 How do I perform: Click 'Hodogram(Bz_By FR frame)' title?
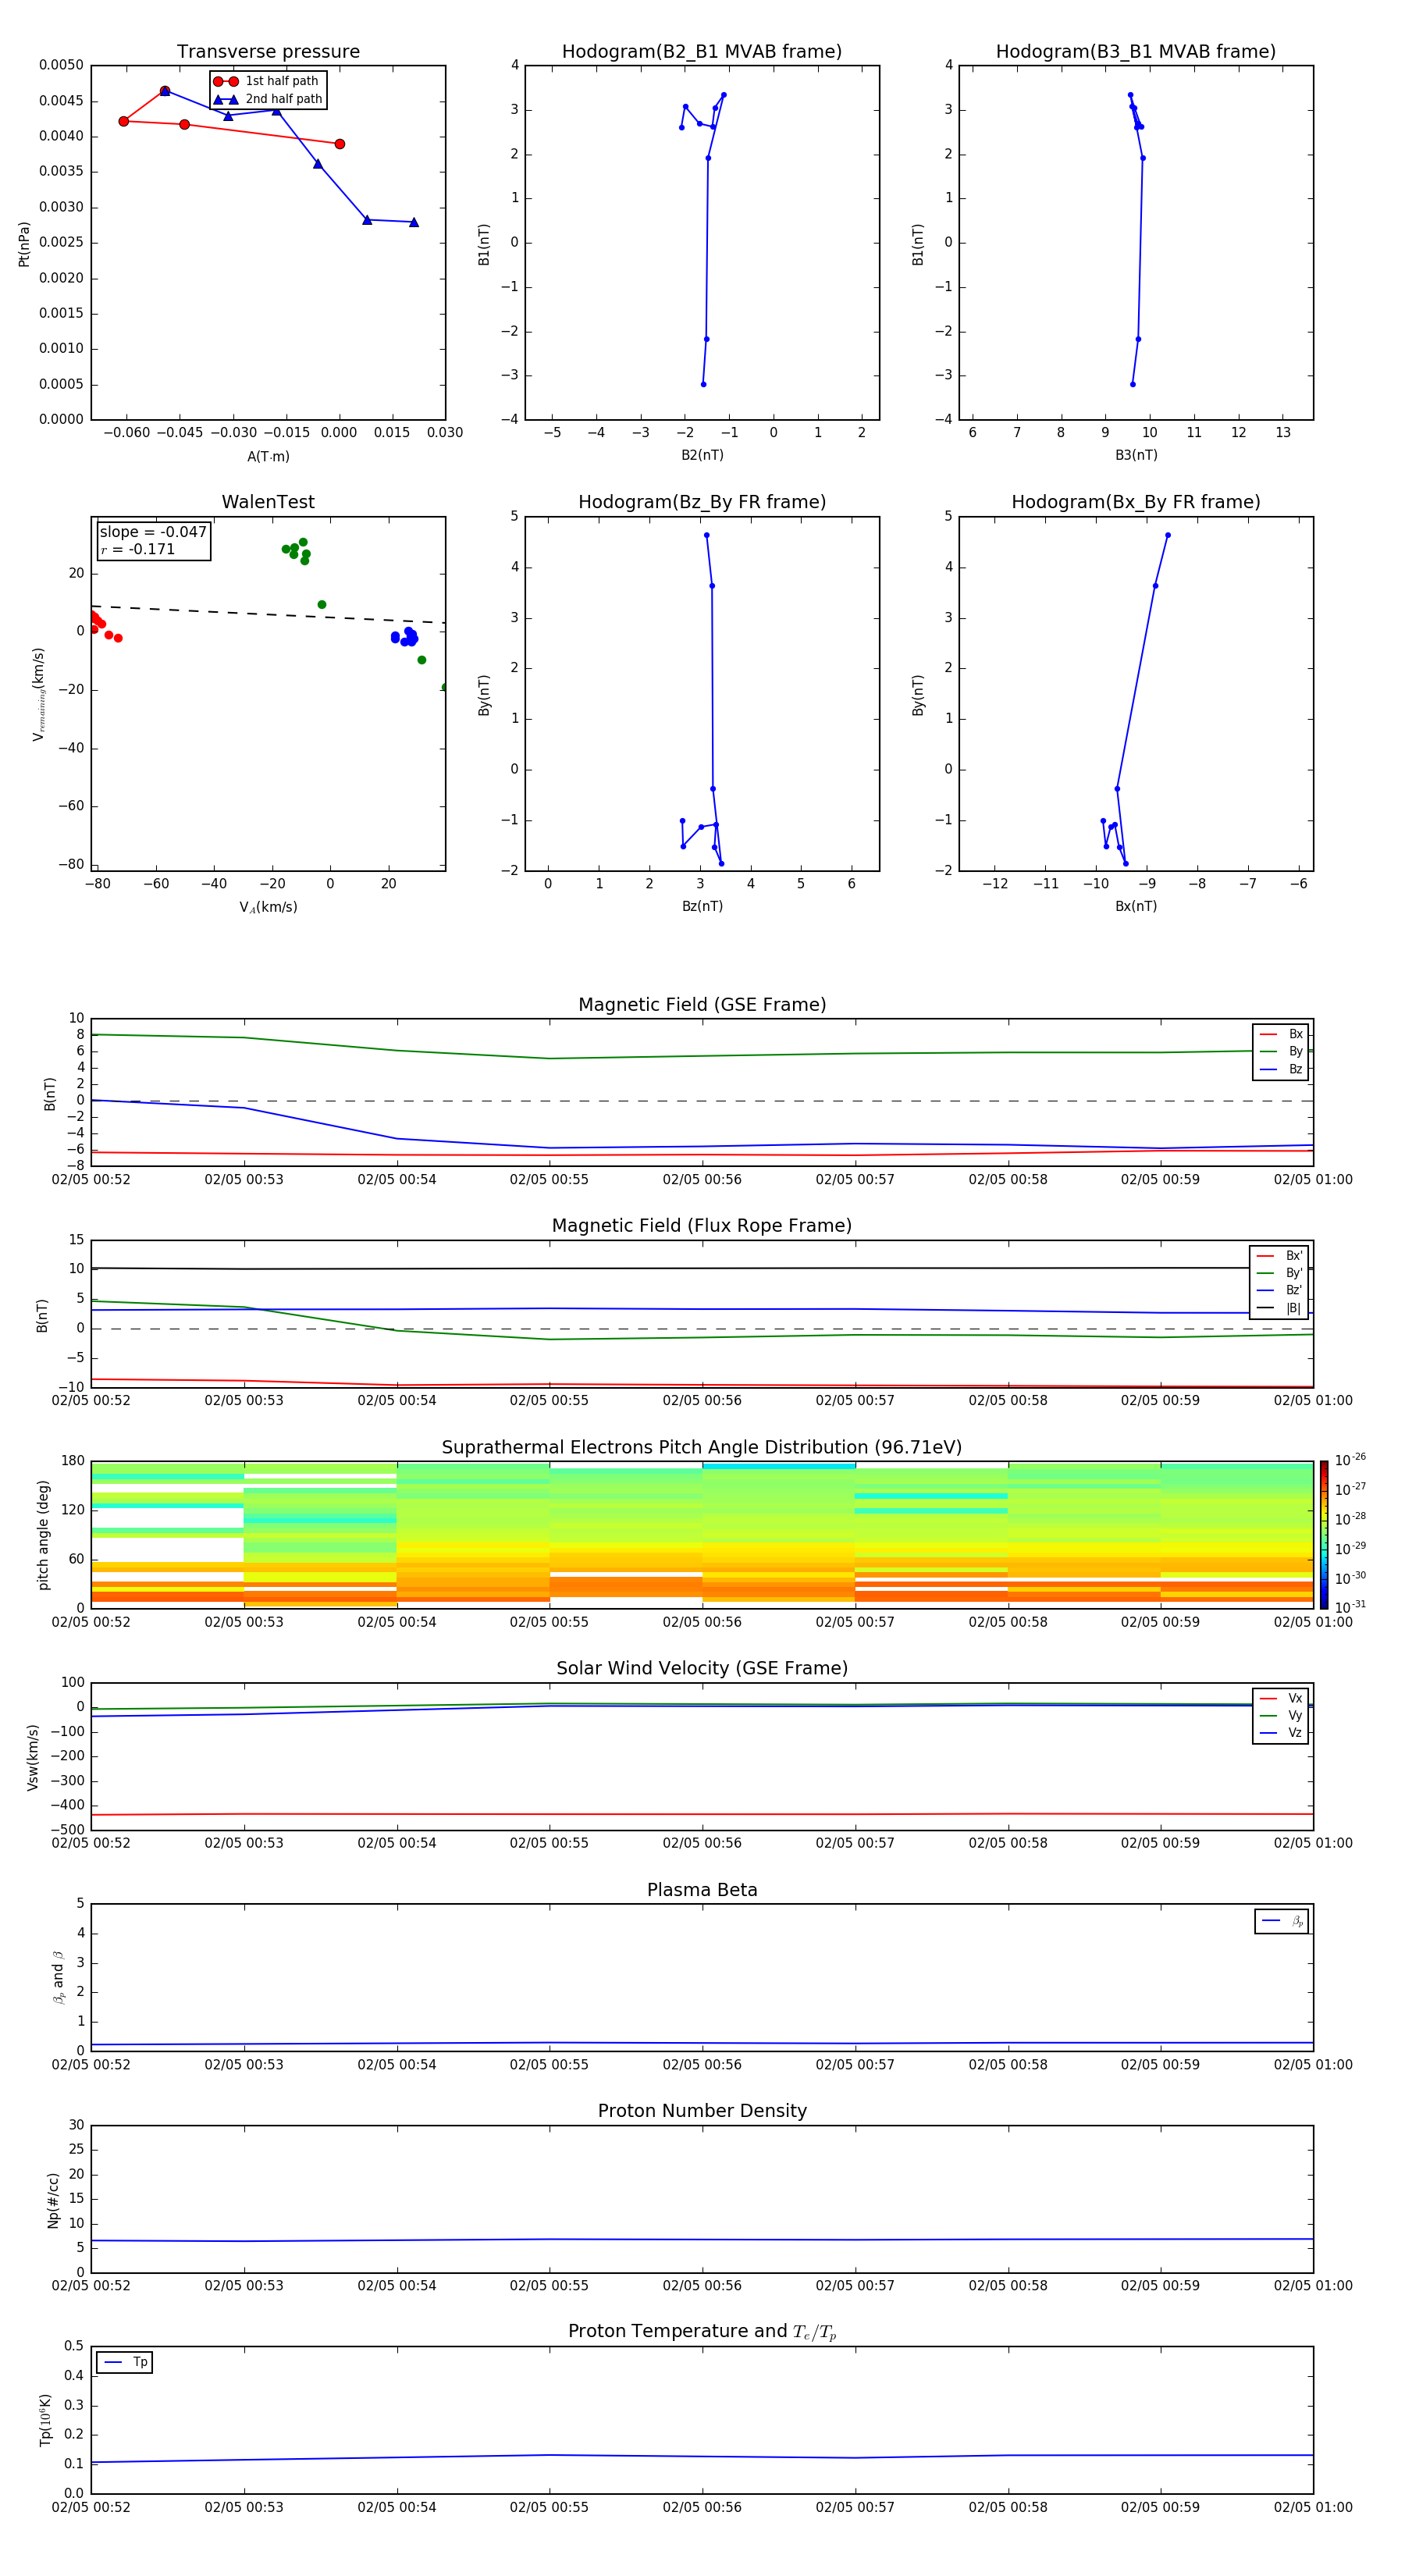pos(702,502)
